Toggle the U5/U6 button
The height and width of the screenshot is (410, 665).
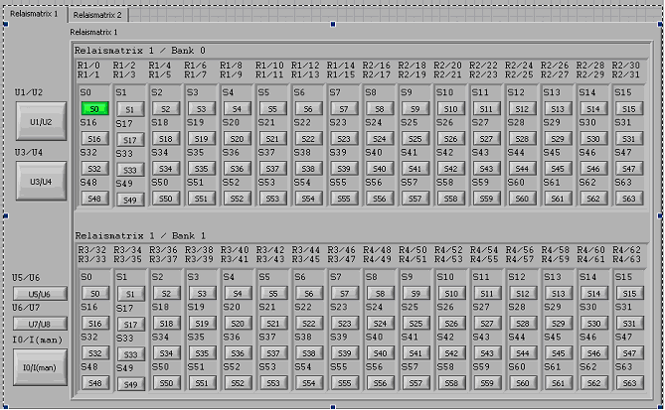40,294
